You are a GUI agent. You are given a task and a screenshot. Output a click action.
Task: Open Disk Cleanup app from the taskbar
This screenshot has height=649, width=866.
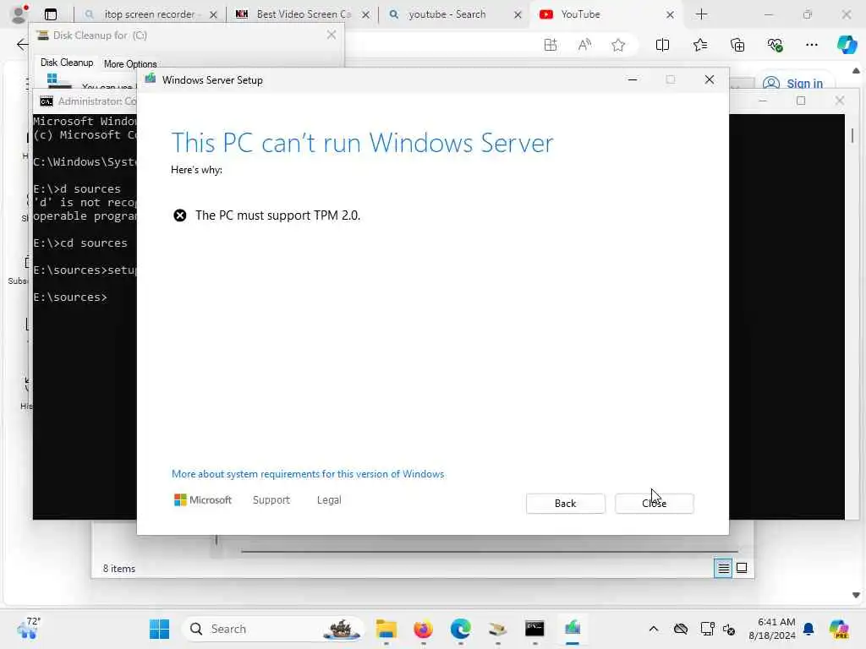pyautogui.click(x=497, y=629)
